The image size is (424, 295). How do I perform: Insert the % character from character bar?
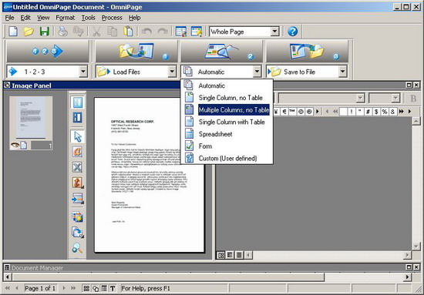pyautogui.click(x=384, y=112)
